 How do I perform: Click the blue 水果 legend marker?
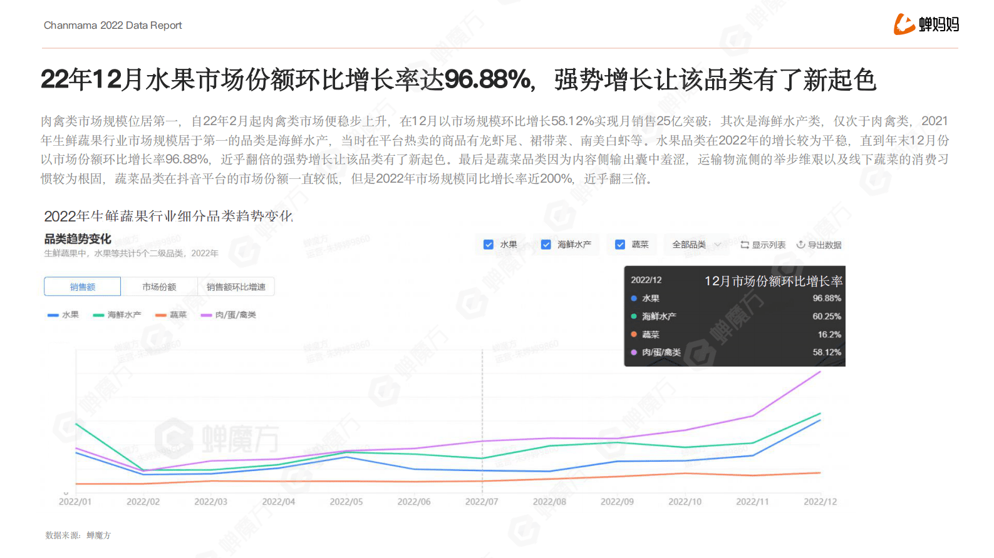pyautogui.click(x=53, y=315)
